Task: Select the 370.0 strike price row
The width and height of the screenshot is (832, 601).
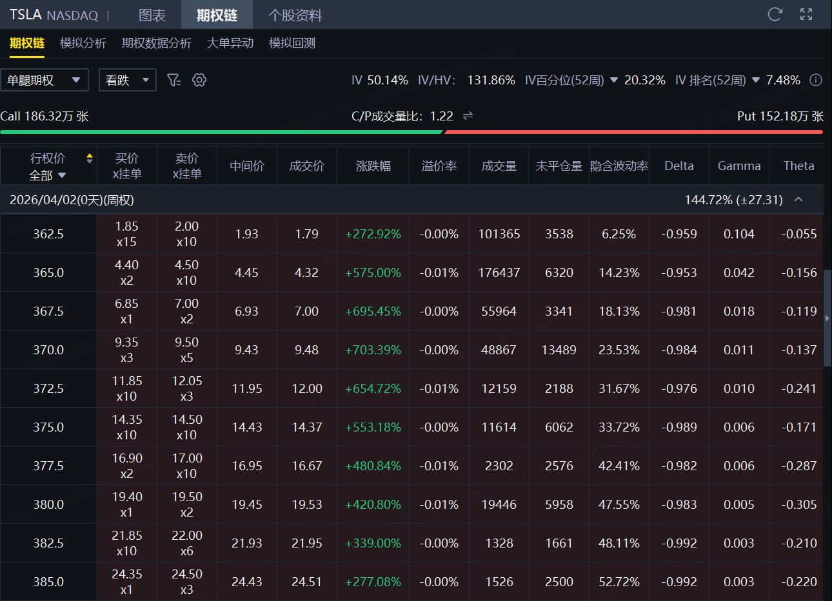Action: 48,350
